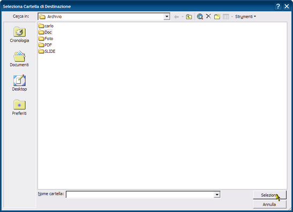This screenshot has width=293, height=212.
Task: Open the Documenti places shortcut
Action: (x=19, y=59)
